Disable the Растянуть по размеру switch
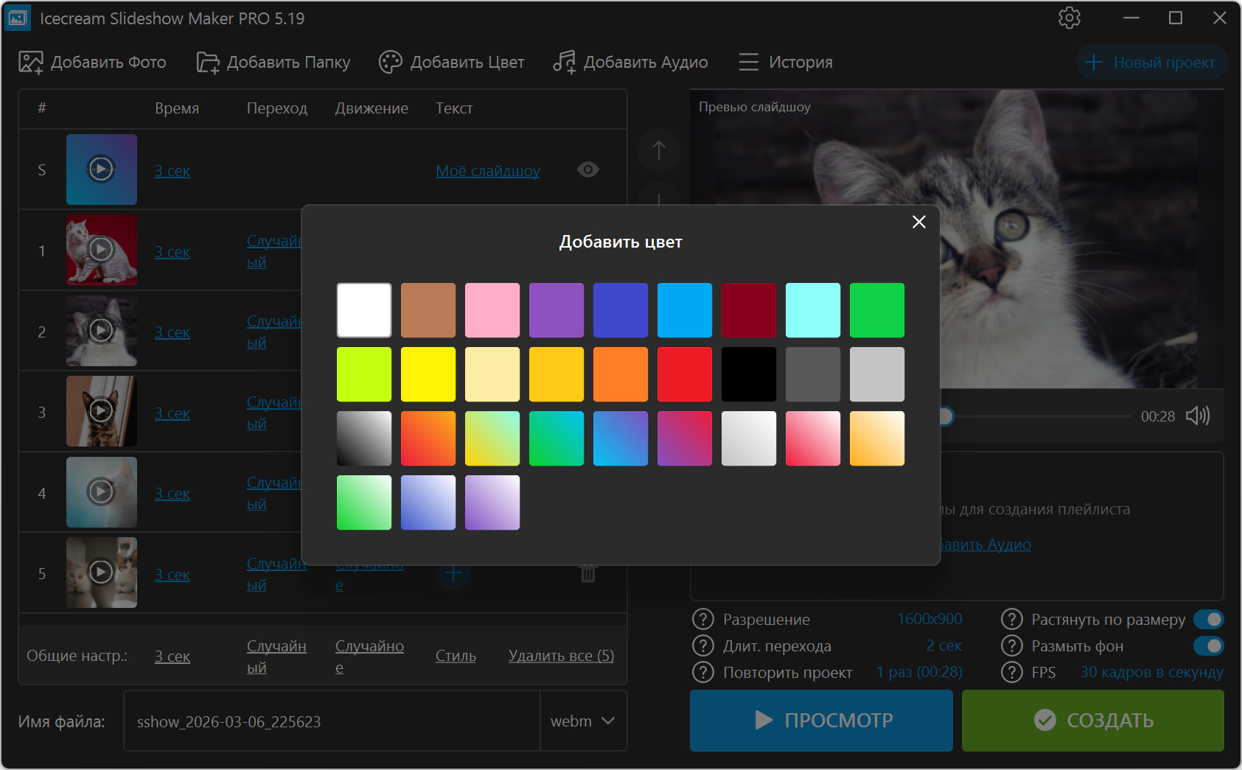The width and height of the screenshot is (1242, 770). tap(1208, 620)
